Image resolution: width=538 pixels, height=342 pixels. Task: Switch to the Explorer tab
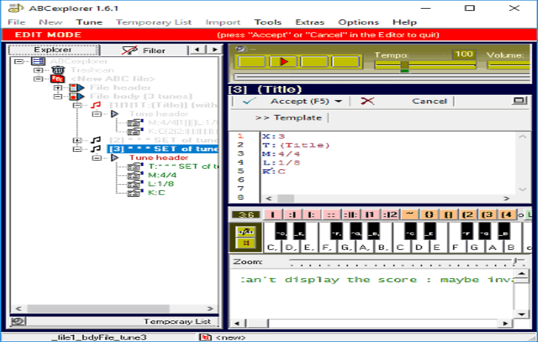54,50
